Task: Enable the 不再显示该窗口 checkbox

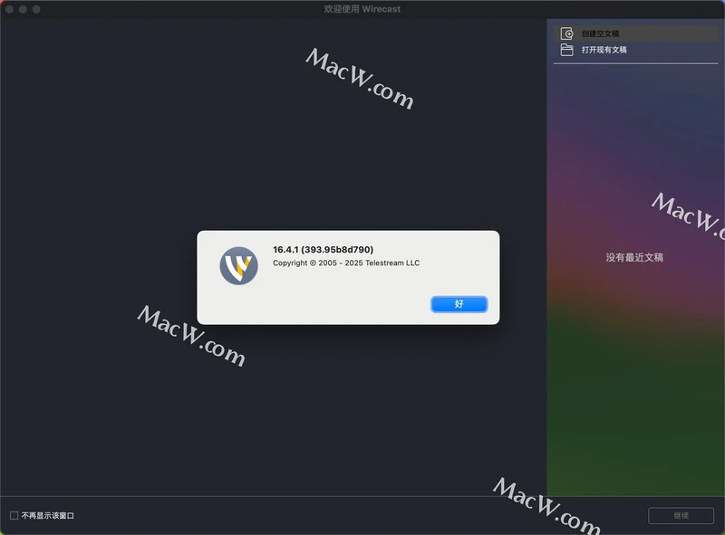Action: [14, 515]
